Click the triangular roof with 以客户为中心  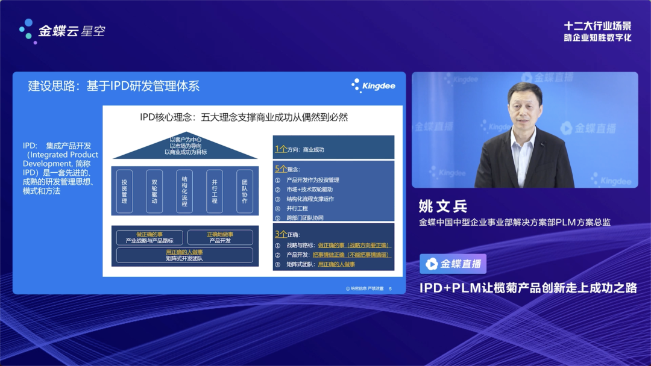185,146
